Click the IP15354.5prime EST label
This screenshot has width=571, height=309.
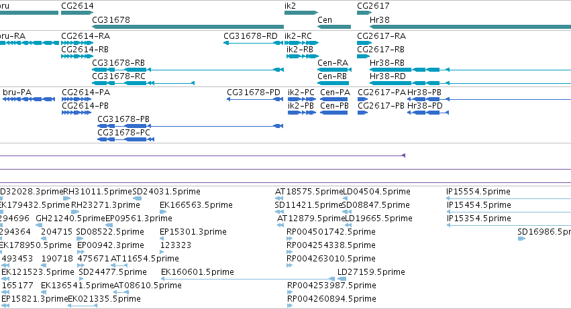tap(479, 219)
